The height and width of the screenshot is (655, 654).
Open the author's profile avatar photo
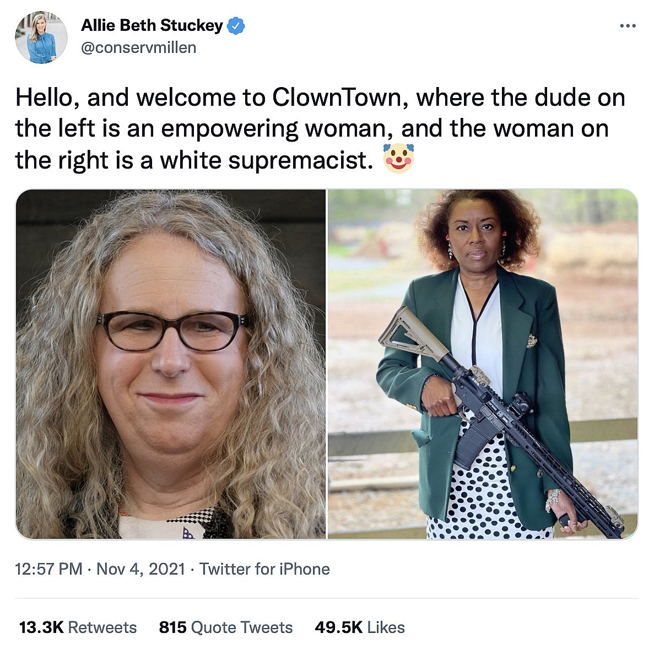coord(41,37)
